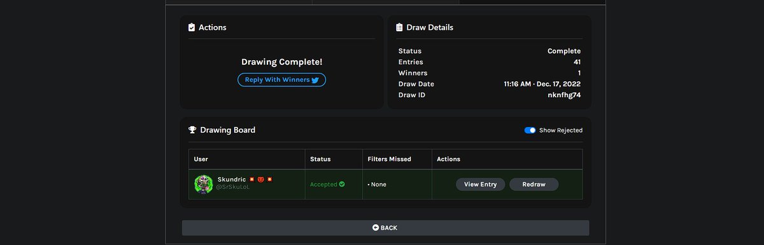The image size is (764, 245).
Task: Go back using the BACK button
Action: (x=385, y=228)
